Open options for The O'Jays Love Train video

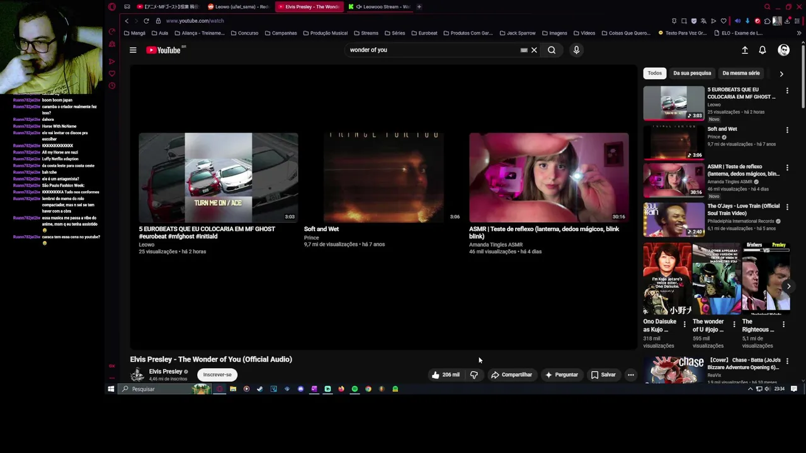787,206
